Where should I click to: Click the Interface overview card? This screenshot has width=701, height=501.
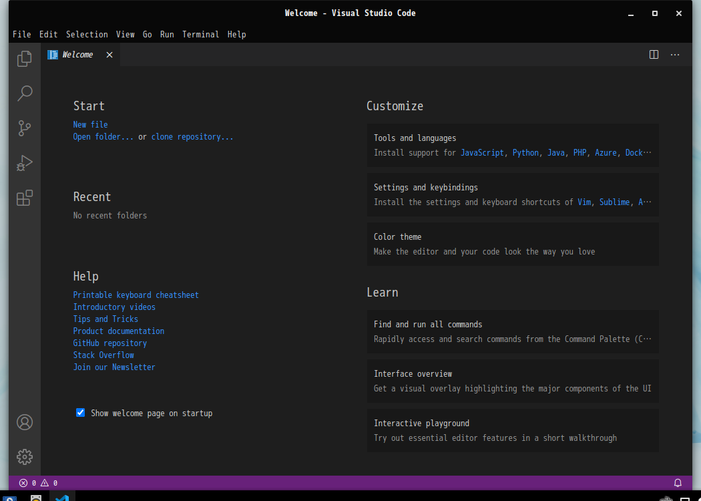pyautogui.click(x=513, y=381)
